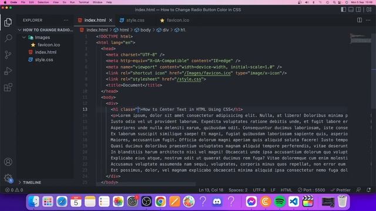Viewport: 376px width, 211px height.
Task: Place cursor on title Document line
Action: 134,85
